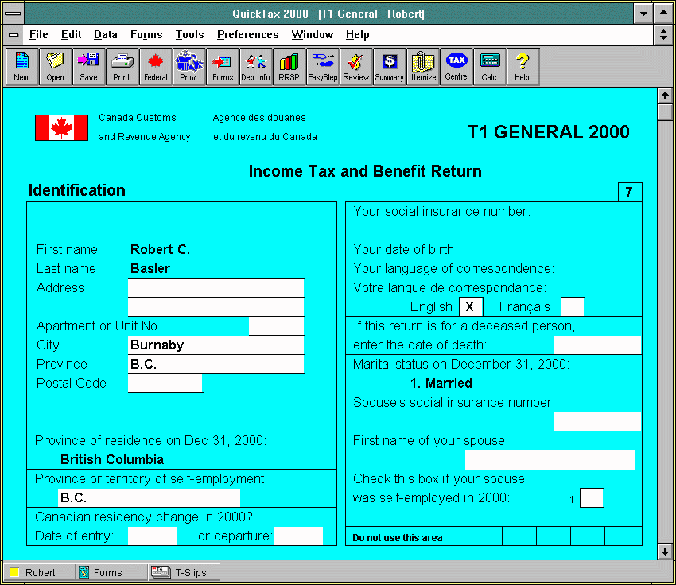Open the RRSP chart icon

(289, 67)
